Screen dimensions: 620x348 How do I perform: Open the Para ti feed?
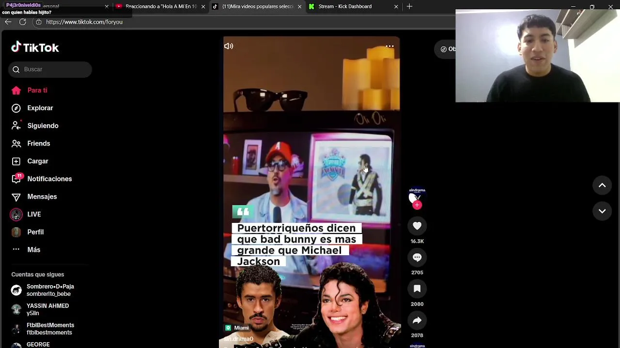37,90
